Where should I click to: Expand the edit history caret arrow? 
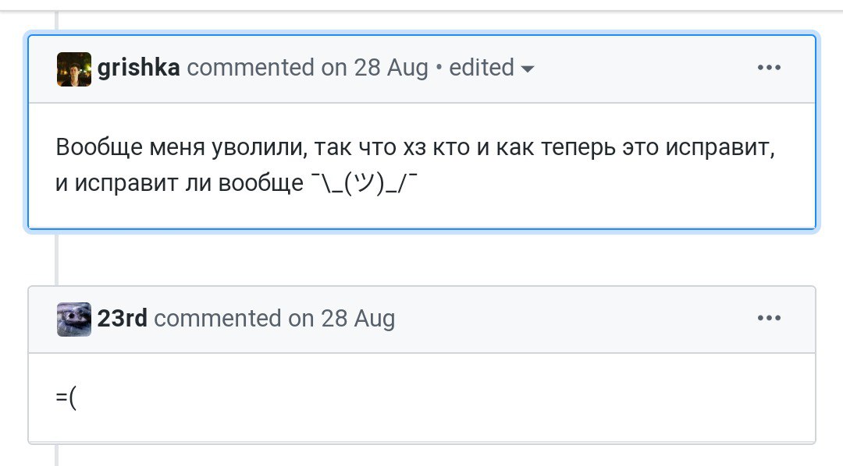pyautogui.click(x=528, y=69)
